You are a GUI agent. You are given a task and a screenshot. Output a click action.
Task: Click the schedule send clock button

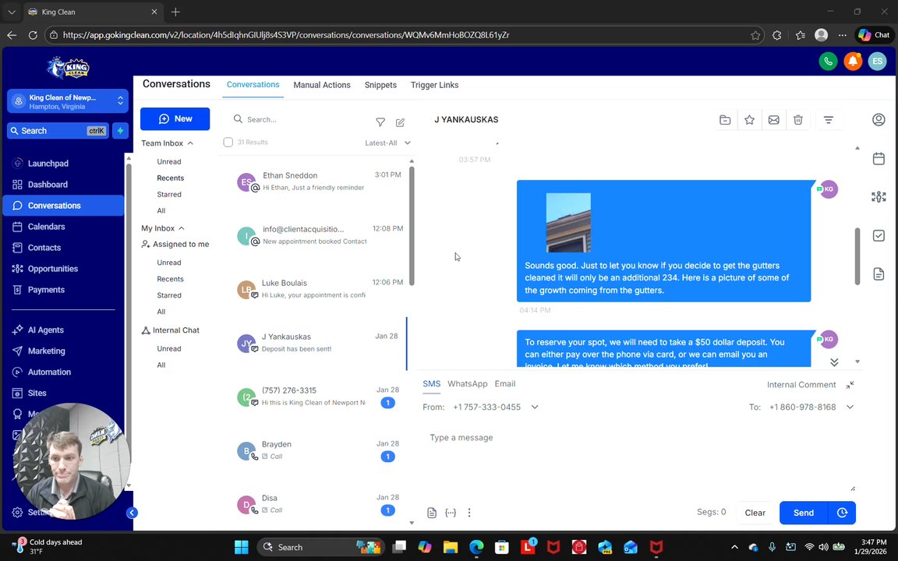pos(842,513)
